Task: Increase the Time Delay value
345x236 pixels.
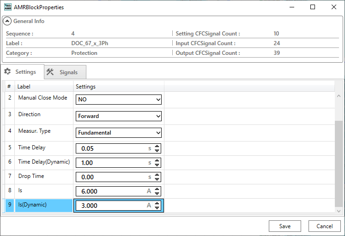Action: [x=157, y=147]
